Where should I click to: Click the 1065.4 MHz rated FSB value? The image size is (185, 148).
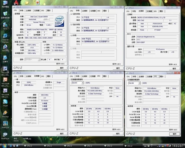pyautogui.click(x=32, y=53)
